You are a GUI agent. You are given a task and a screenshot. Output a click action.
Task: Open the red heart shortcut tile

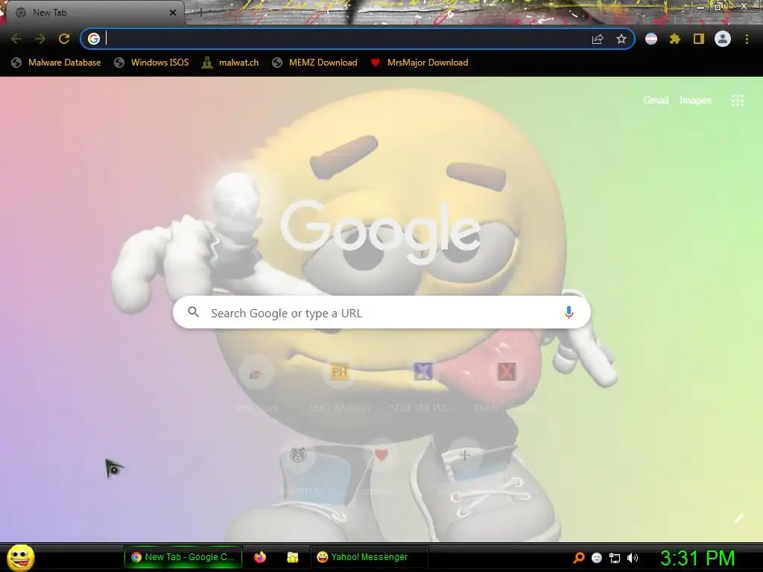click(x=381, y=455)
